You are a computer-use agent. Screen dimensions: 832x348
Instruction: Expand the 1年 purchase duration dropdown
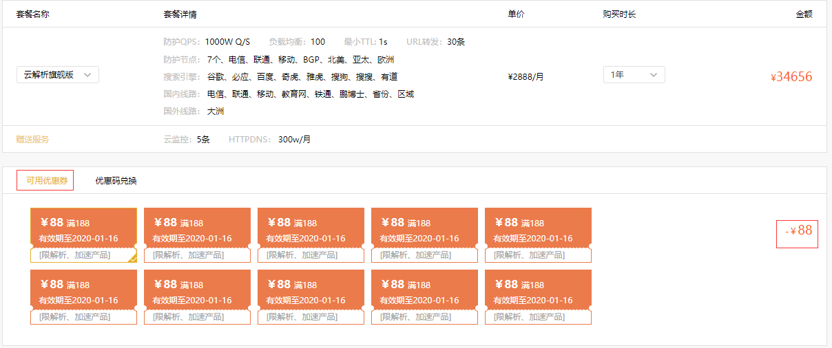coord(634,75)
